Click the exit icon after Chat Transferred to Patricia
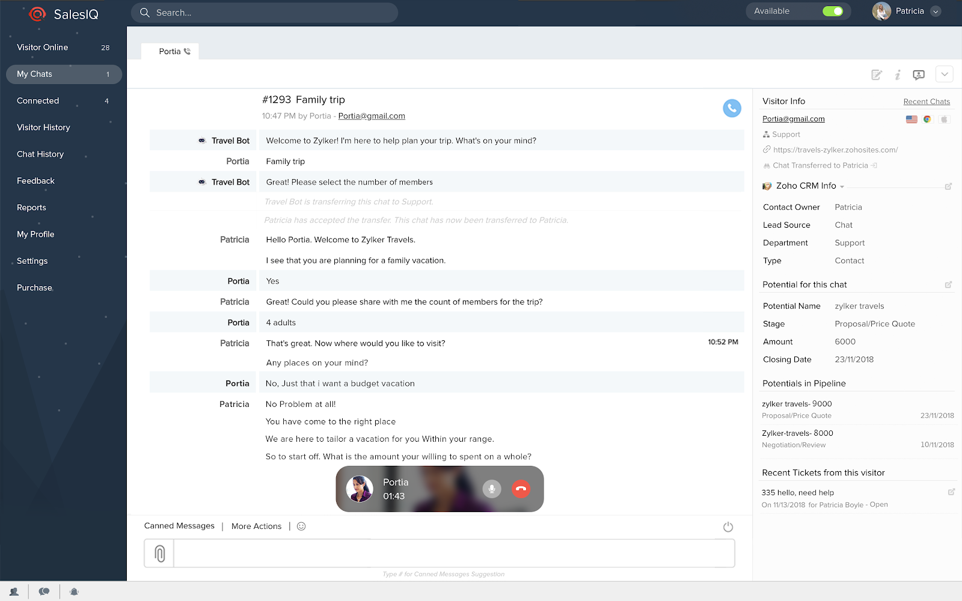This screenshot has width=962, height=601. (x=874, y=165)
